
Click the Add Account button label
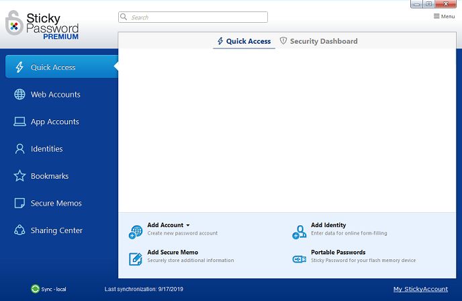[x=165, y=225]
